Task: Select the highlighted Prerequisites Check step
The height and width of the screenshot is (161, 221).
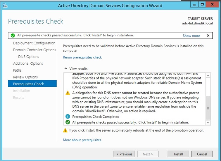Action: click(32, 84)
